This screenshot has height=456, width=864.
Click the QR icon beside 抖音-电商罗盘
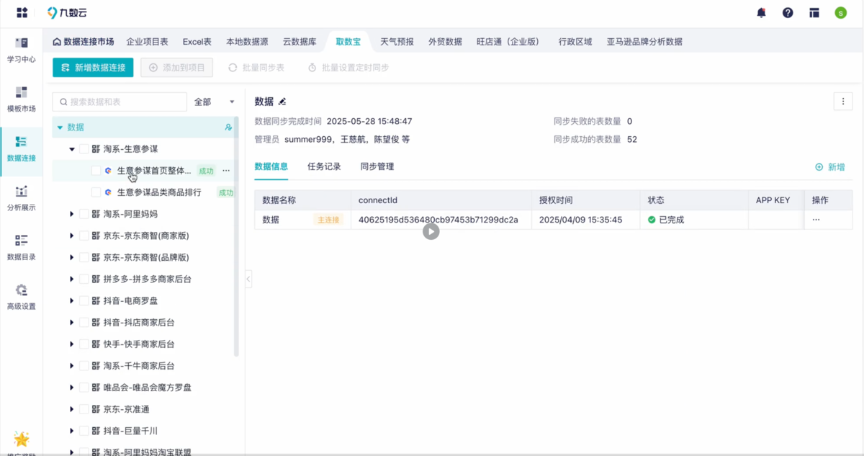(96, 300)
